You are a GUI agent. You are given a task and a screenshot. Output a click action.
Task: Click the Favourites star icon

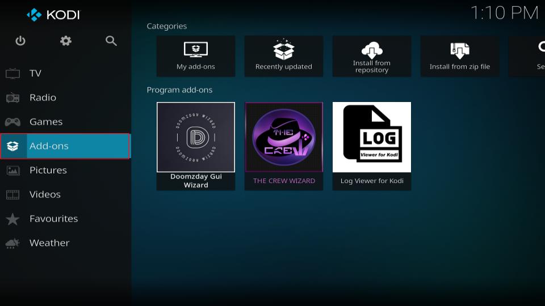(13, 219)
